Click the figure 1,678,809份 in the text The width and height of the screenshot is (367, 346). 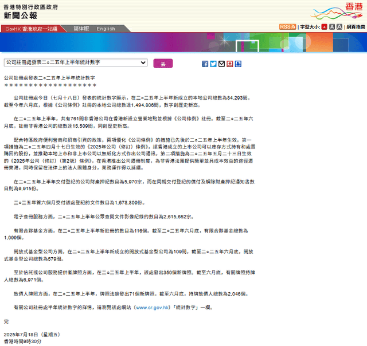point(128,203)
